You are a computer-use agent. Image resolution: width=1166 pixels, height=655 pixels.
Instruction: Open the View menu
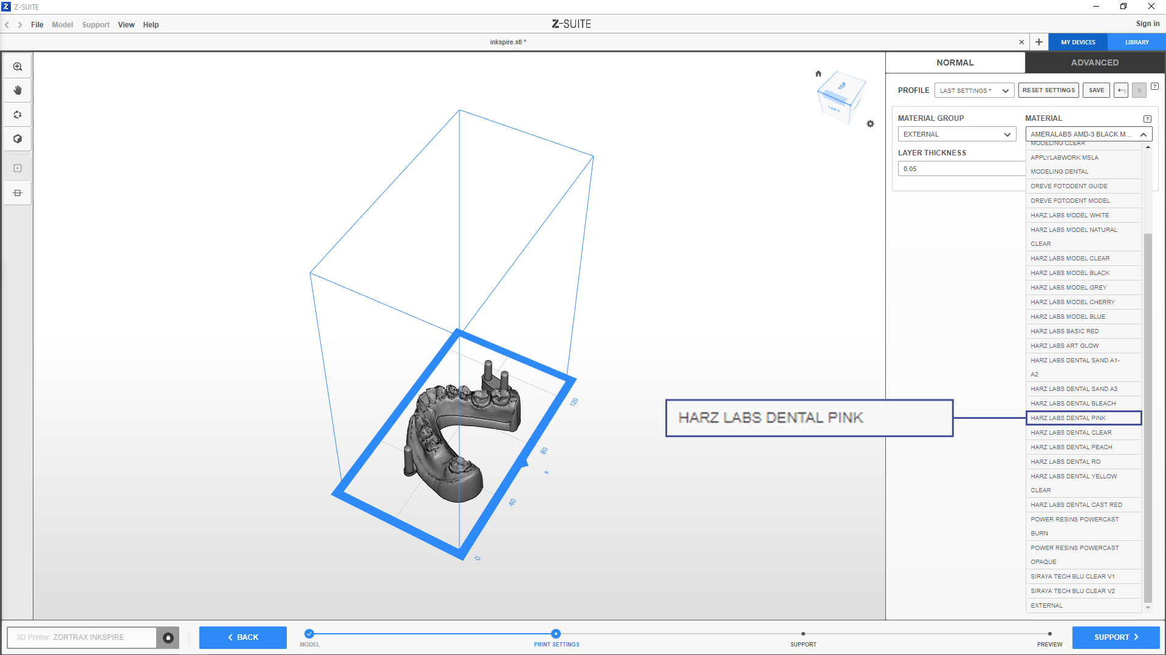coord(126,25)
